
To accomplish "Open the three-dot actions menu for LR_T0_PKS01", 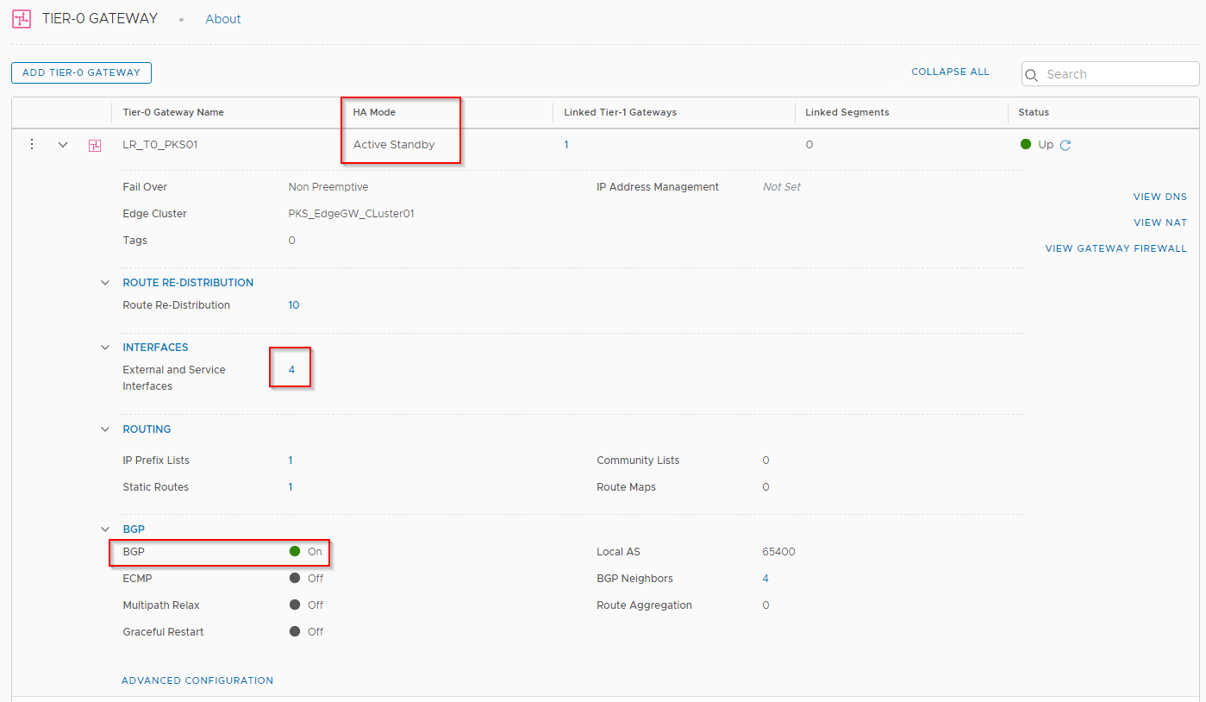I will tap(32, 145).
